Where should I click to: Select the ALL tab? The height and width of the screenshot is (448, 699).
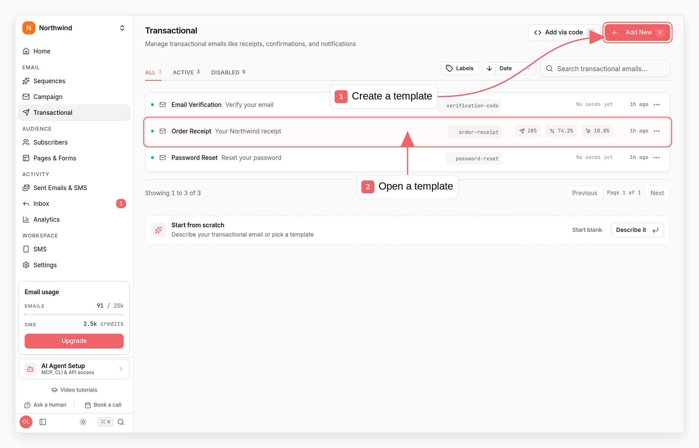point(153,72)
